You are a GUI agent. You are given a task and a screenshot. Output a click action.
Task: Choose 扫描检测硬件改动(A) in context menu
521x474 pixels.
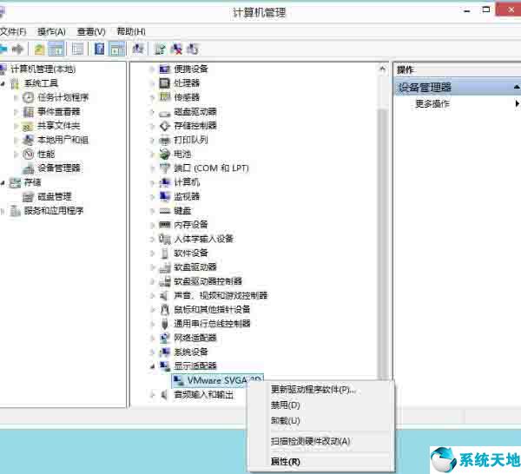click(x=310, y=442)
